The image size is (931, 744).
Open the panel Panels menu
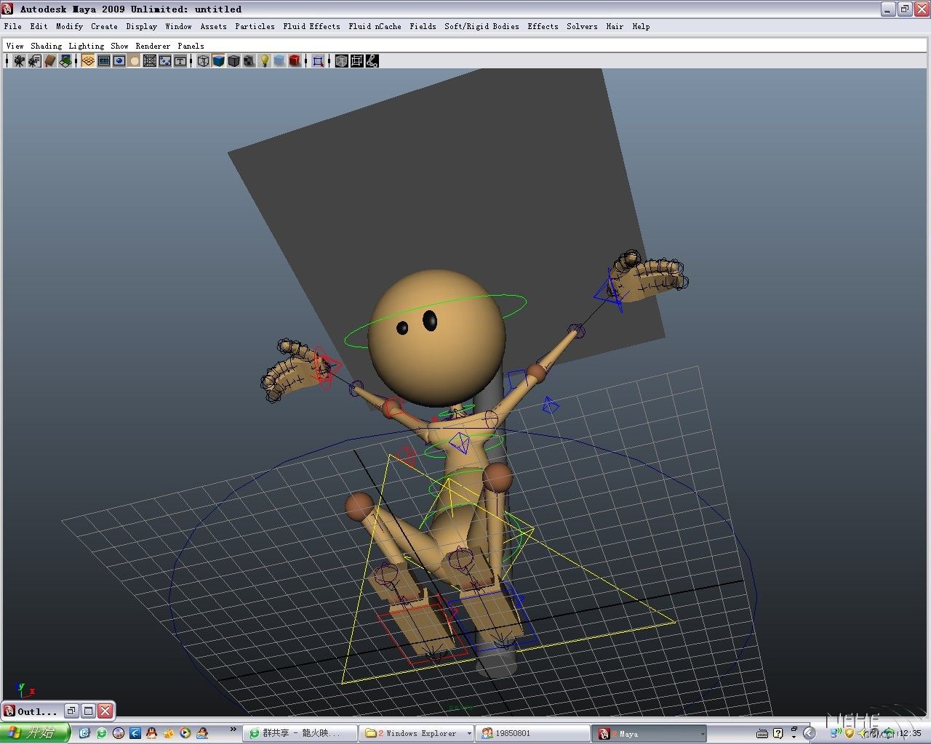coord(191,46)
